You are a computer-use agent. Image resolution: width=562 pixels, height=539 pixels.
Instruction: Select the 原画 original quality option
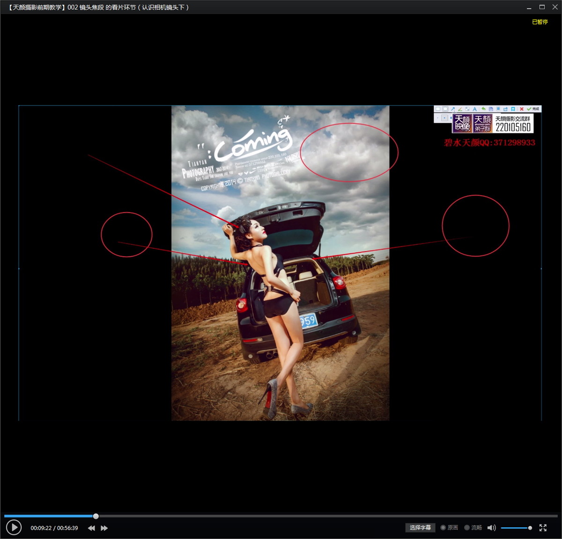pyautogui.click(x=449, y=528)
